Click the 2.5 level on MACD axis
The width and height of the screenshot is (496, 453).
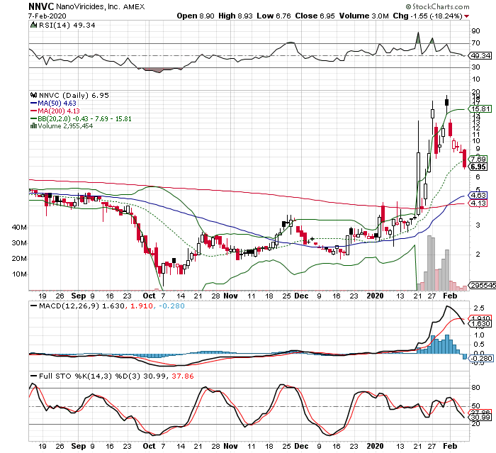[x=478, y=308]
